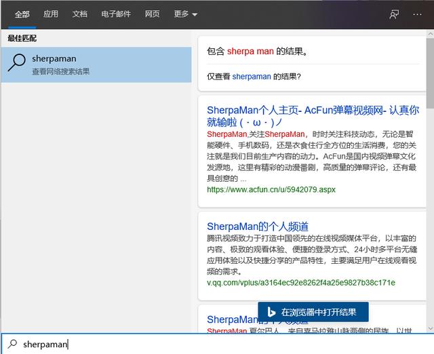Expand the 更多 dropdown
The height and width of the screenshot is (354, 434).
[x=185, y=14]
